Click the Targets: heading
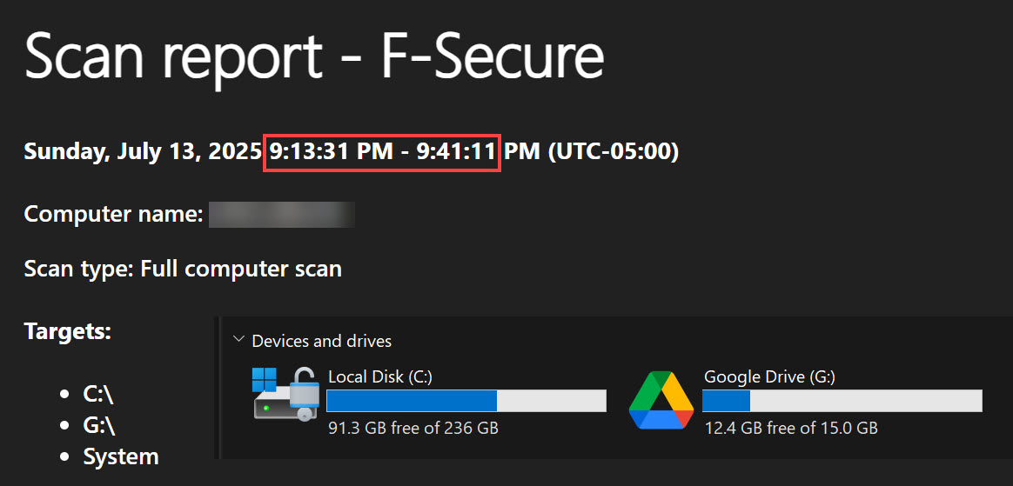Image resolution: width=1013 pixels, height=486 pixels. [x=68, y=332]
